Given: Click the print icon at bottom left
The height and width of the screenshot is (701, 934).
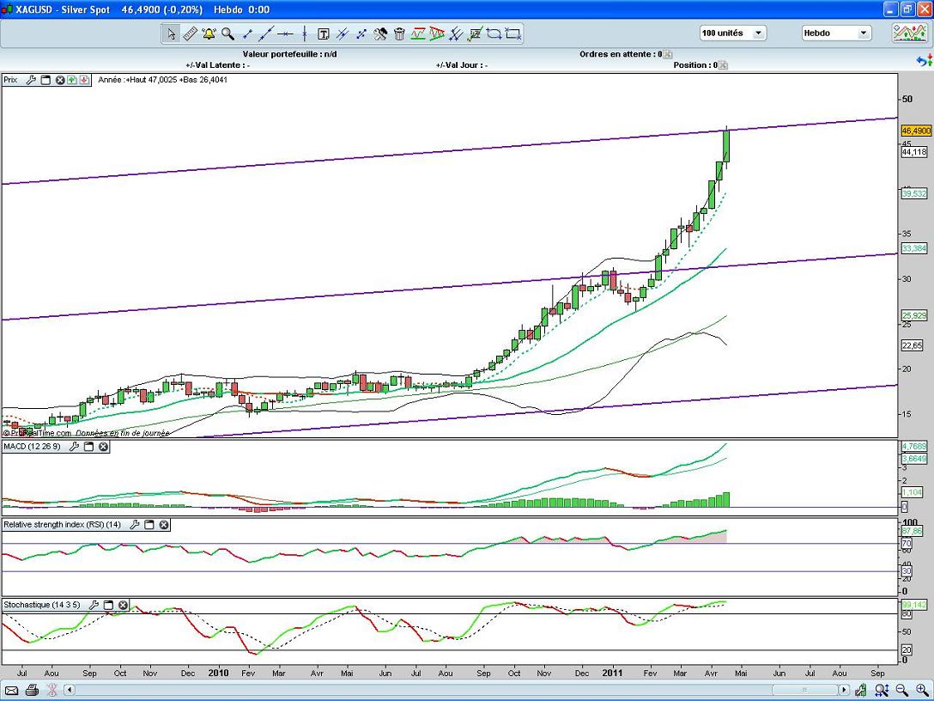Looking at the screenshot, I should point(32,690).
